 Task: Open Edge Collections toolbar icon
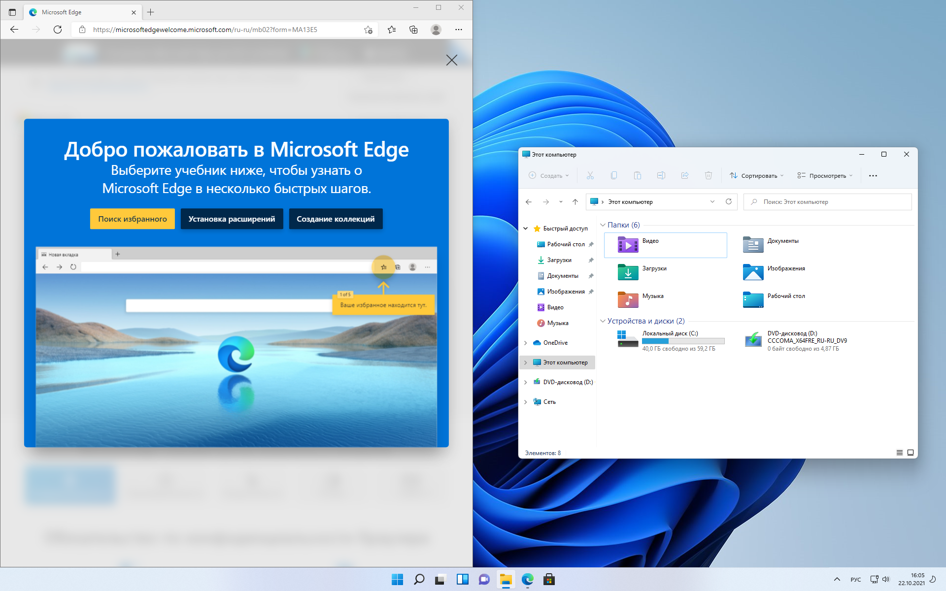click(x=413, y=30)
